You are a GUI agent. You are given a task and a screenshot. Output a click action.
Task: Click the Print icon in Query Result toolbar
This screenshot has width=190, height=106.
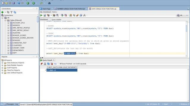(45, 64)
